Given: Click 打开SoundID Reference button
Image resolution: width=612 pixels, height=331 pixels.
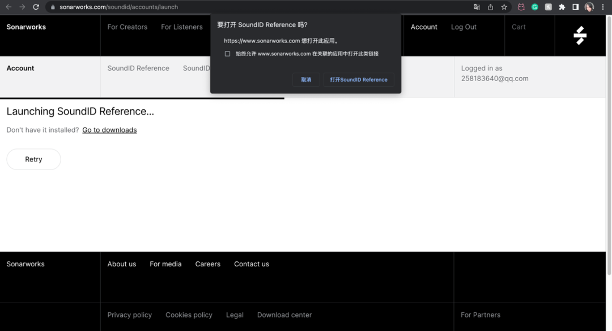Looking at the screenshot, I should 359,79.
